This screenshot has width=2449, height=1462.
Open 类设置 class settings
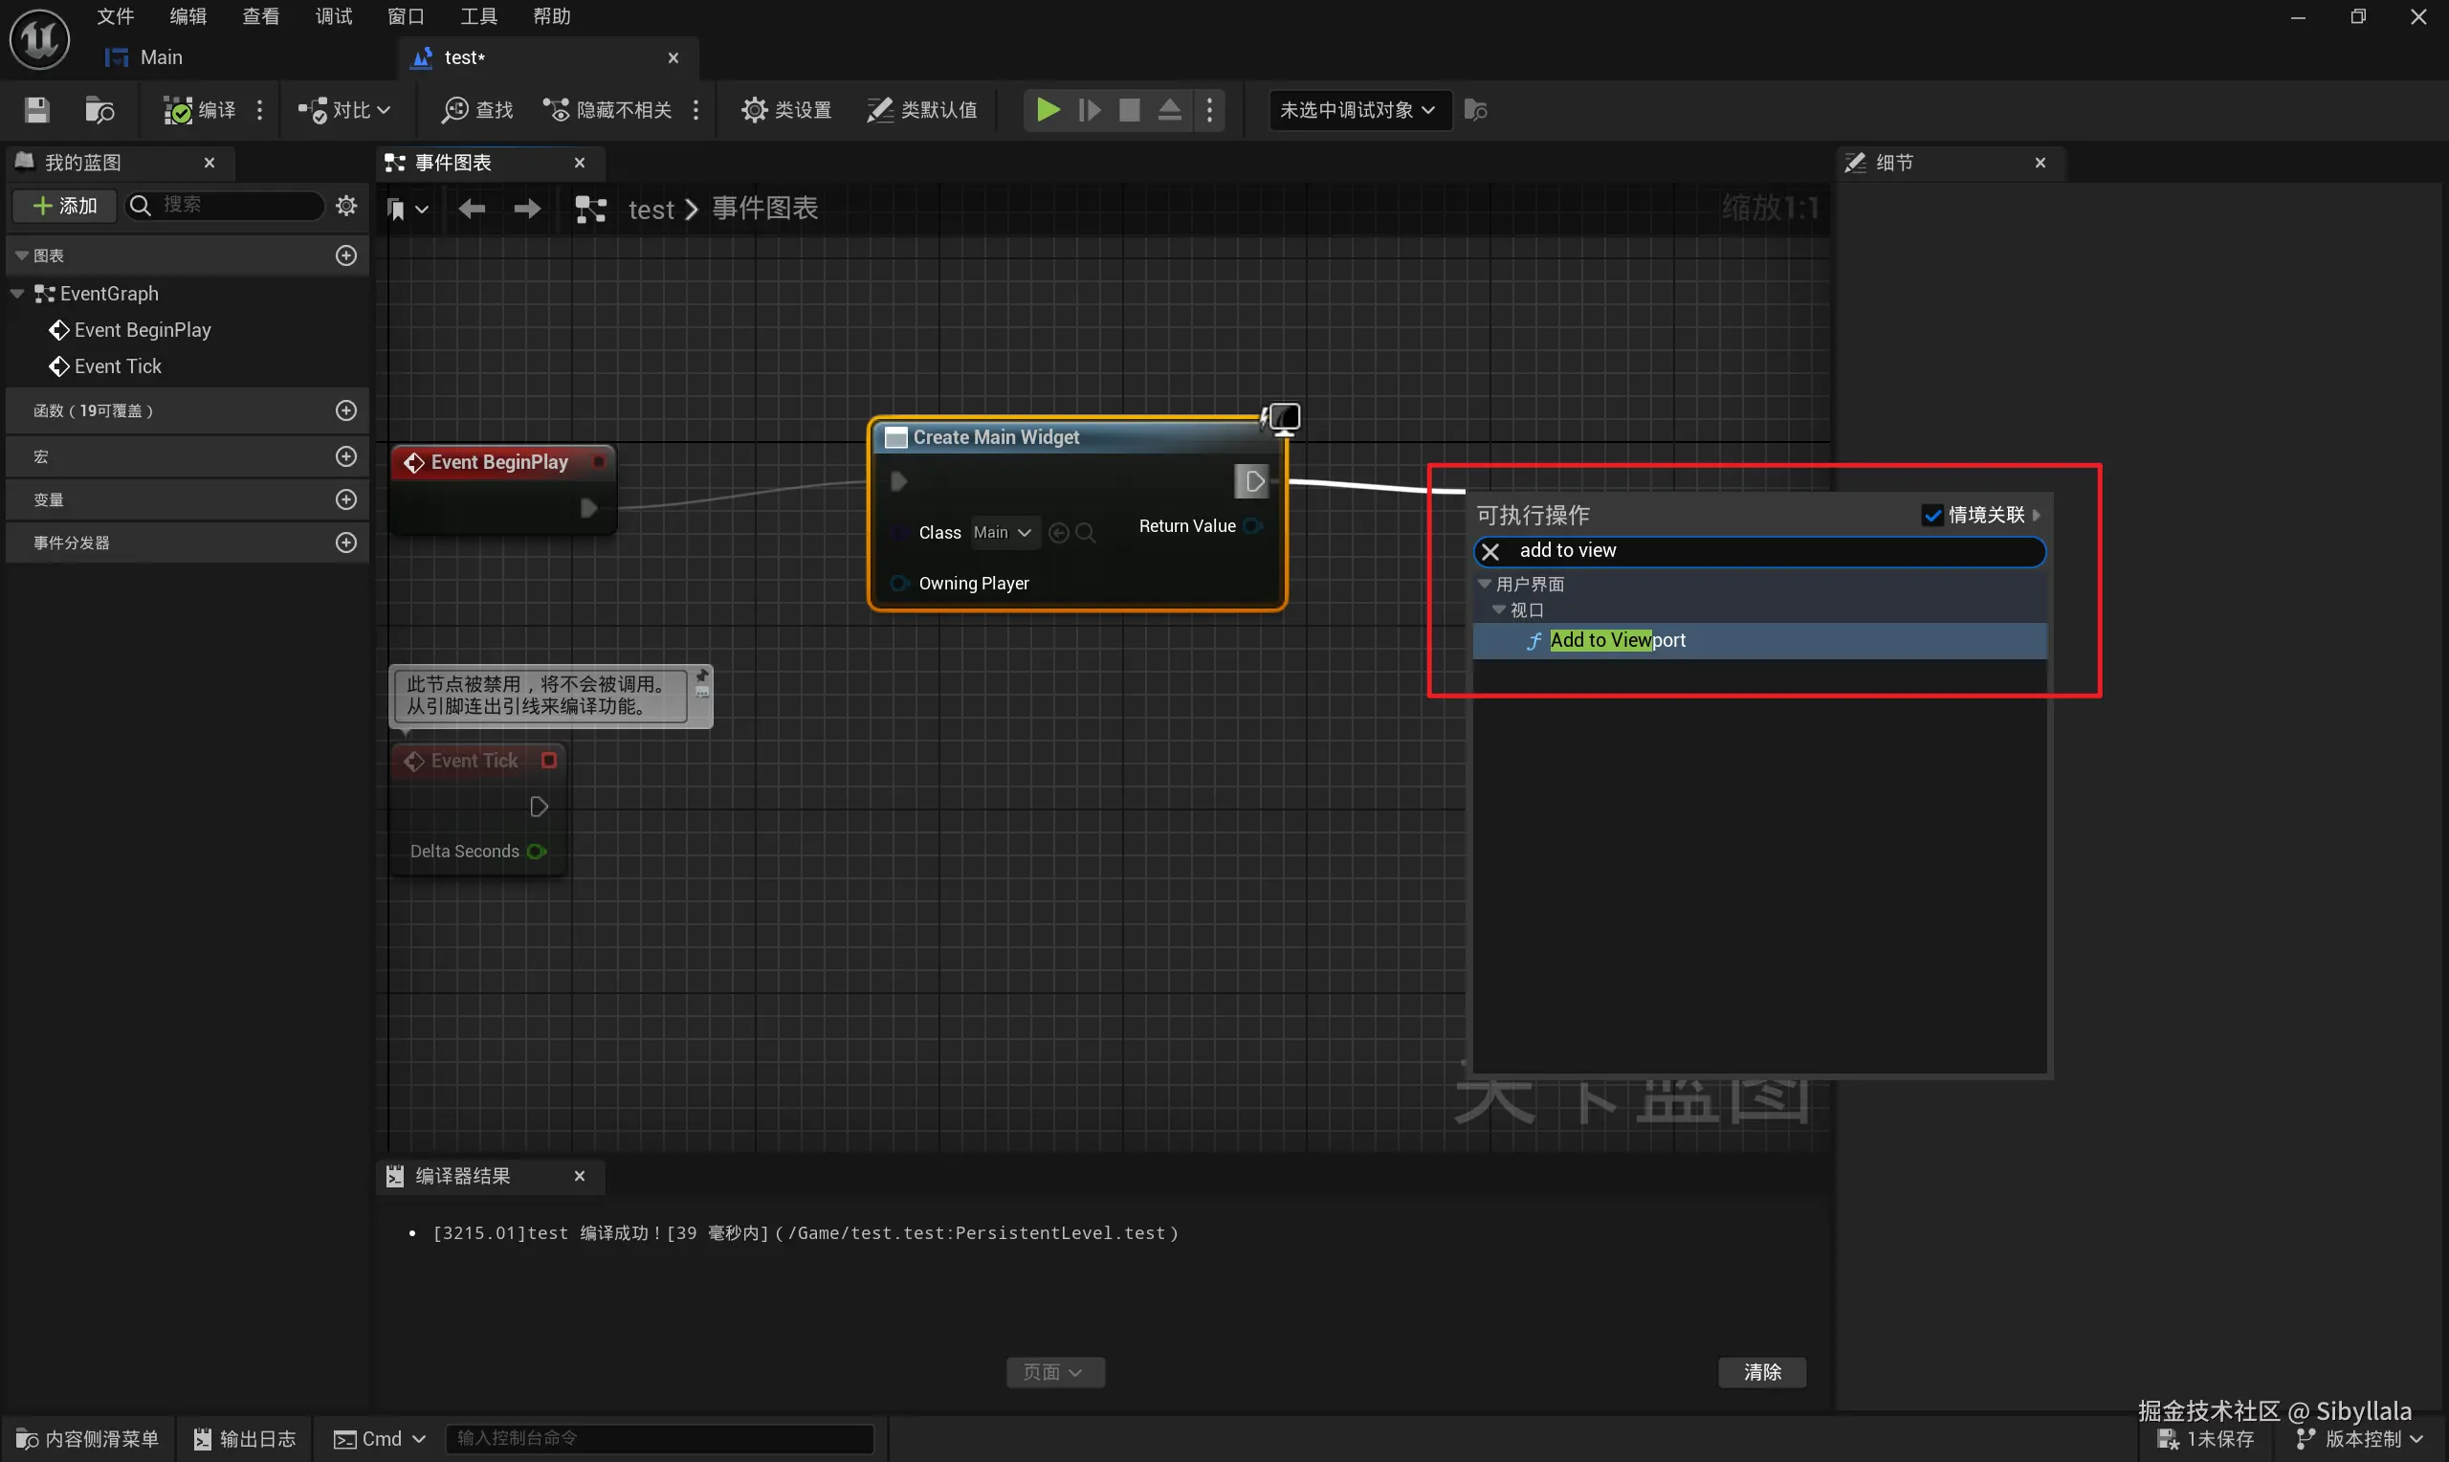[785, 109]
